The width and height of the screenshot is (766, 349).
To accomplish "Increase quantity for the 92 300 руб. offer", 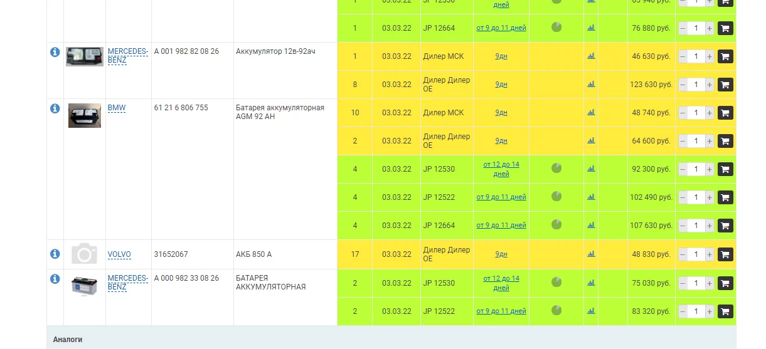I will 710,169.
